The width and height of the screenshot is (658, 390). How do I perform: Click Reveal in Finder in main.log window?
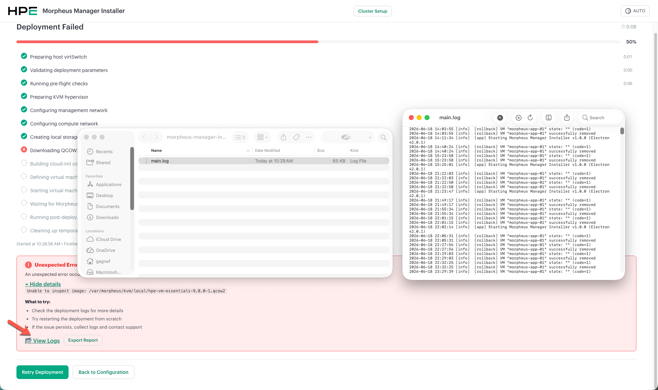click(x=549, y=118)
